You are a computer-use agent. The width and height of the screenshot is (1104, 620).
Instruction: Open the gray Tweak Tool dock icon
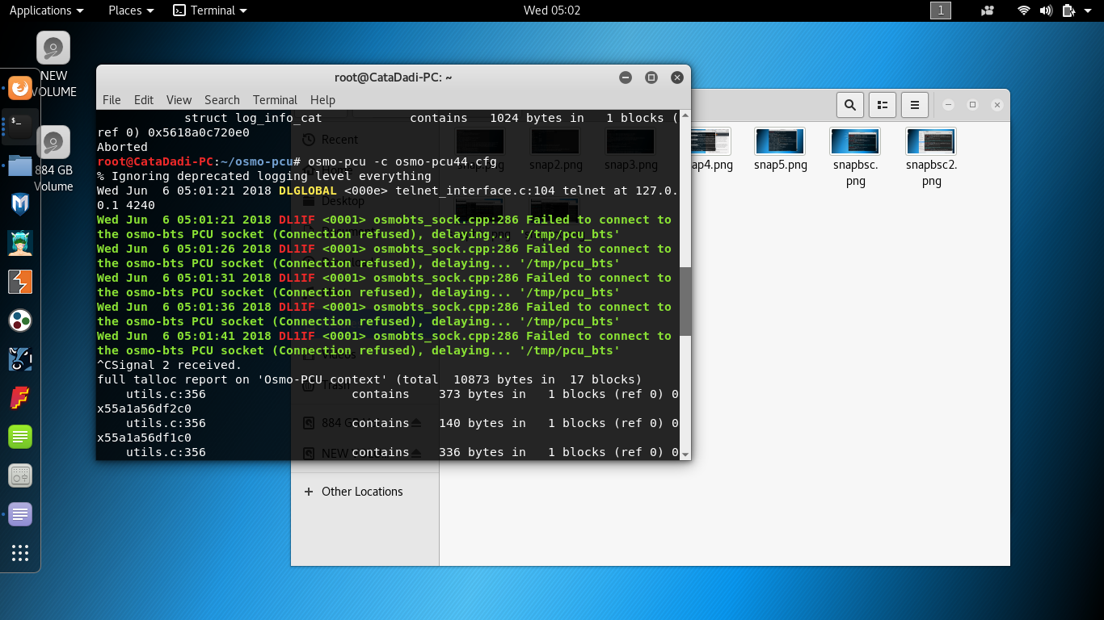(20, 475)
